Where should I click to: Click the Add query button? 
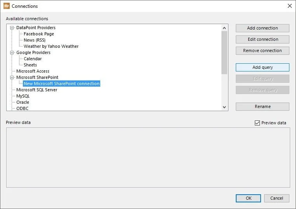coord(262,68)
